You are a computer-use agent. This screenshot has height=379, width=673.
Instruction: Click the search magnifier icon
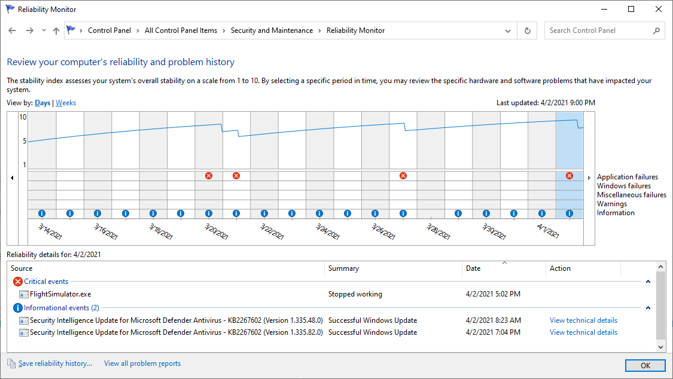pyautogui.click(x=656, y=30)
